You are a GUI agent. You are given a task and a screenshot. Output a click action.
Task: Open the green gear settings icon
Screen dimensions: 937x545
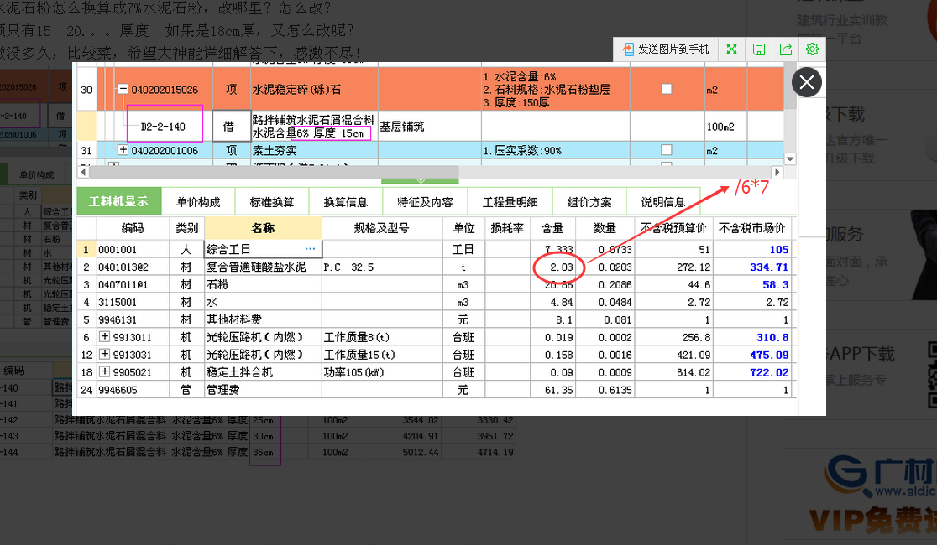812,49
